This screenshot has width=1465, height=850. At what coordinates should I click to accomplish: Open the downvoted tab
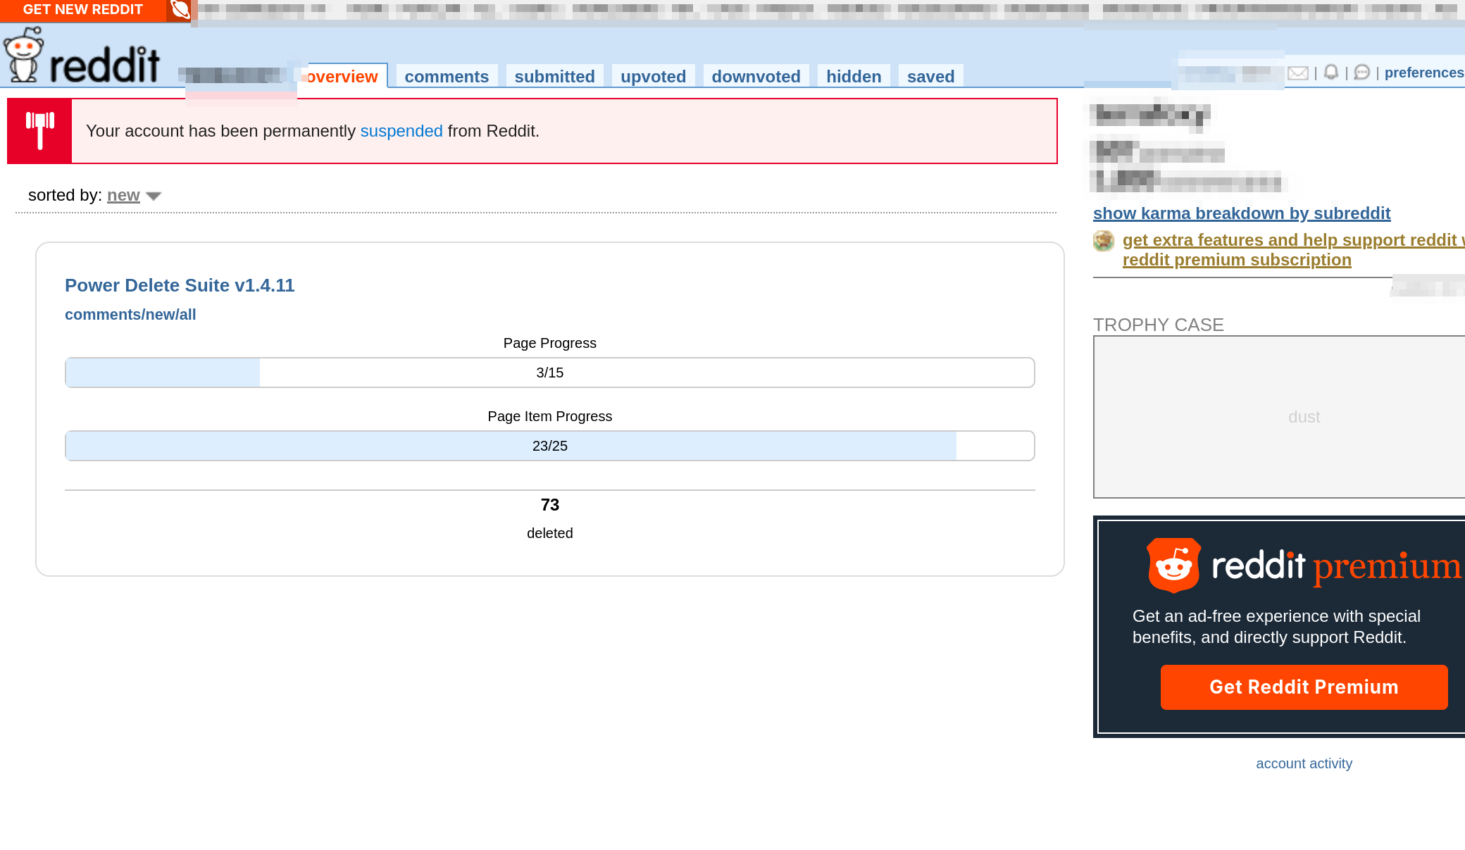pos(756,76)
